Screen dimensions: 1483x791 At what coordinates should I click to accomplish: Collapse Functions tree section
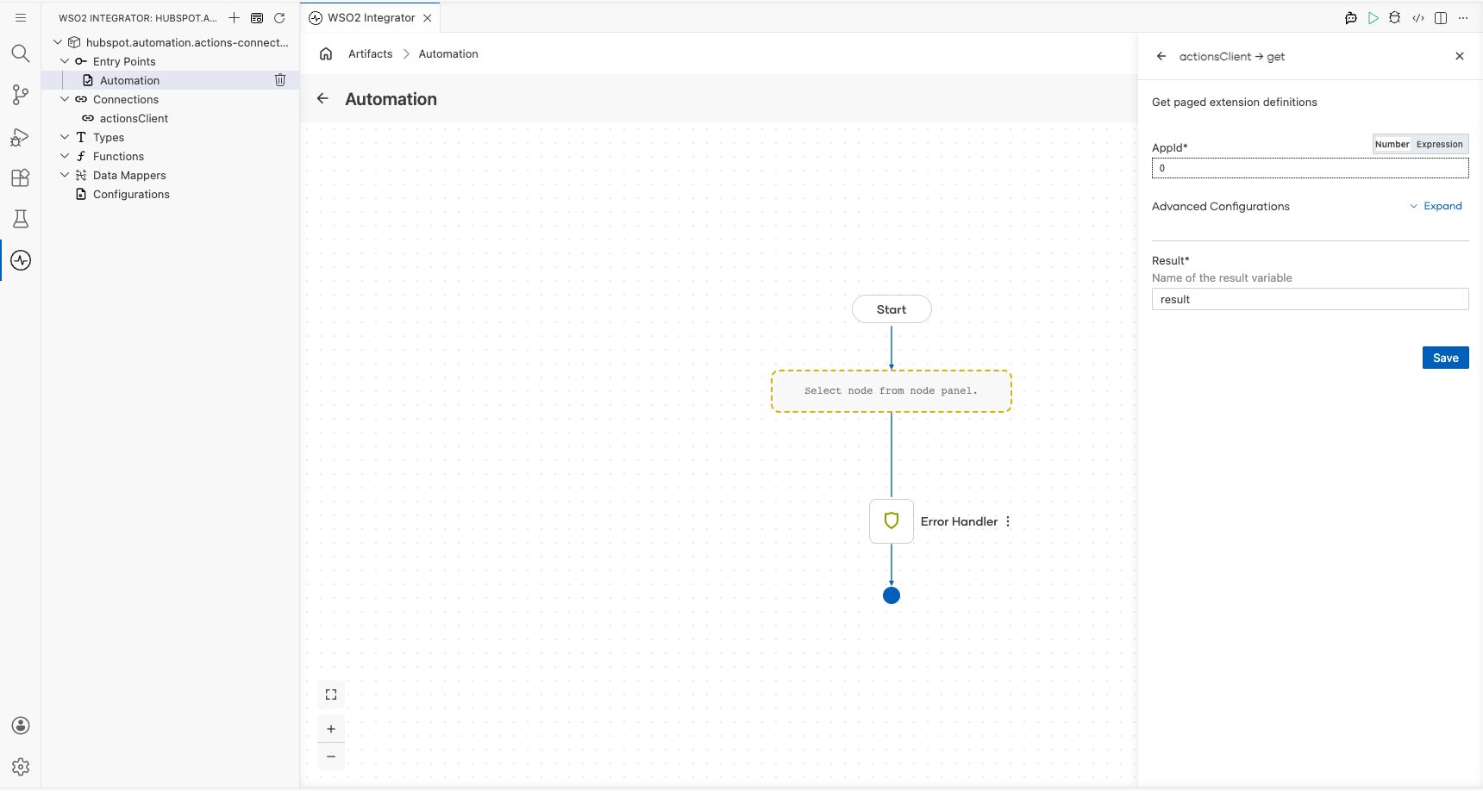pyautogui.click(x=65, y=156)
